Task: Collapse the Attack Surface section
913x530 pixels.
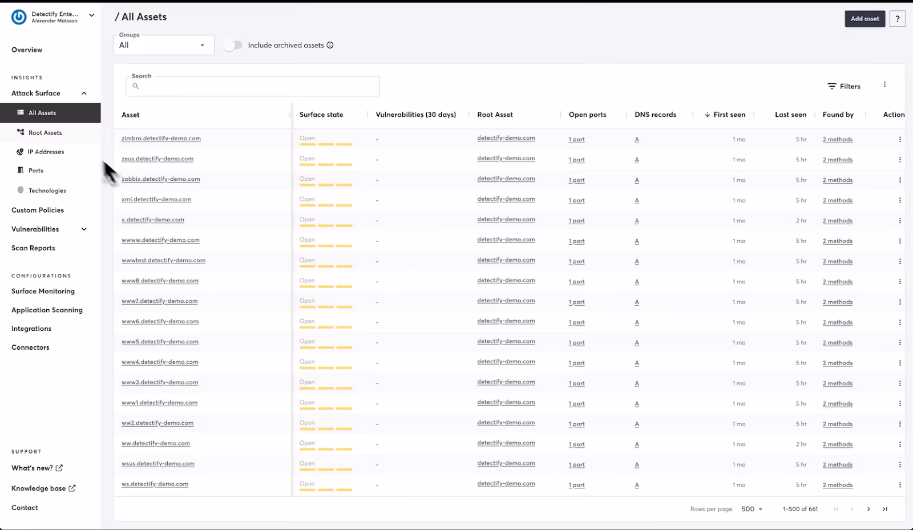Action: pos(84,93)
